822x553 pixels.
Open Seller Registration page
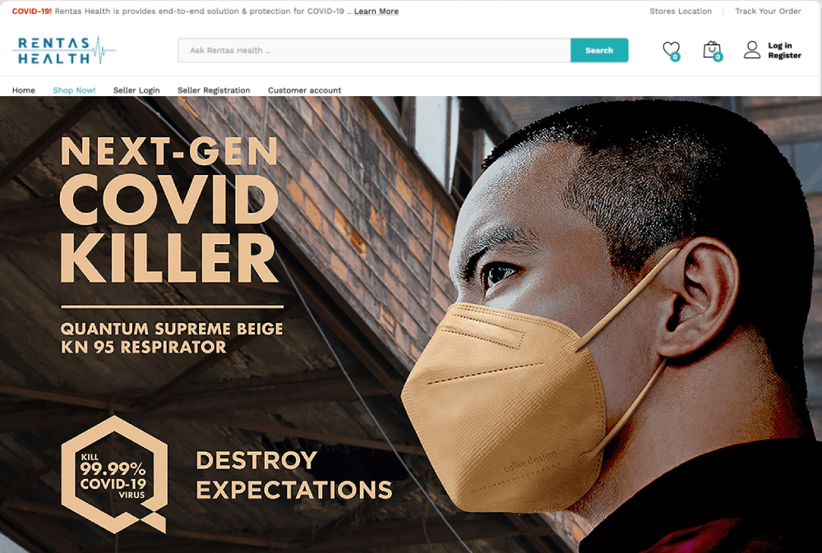click(214, 90)
